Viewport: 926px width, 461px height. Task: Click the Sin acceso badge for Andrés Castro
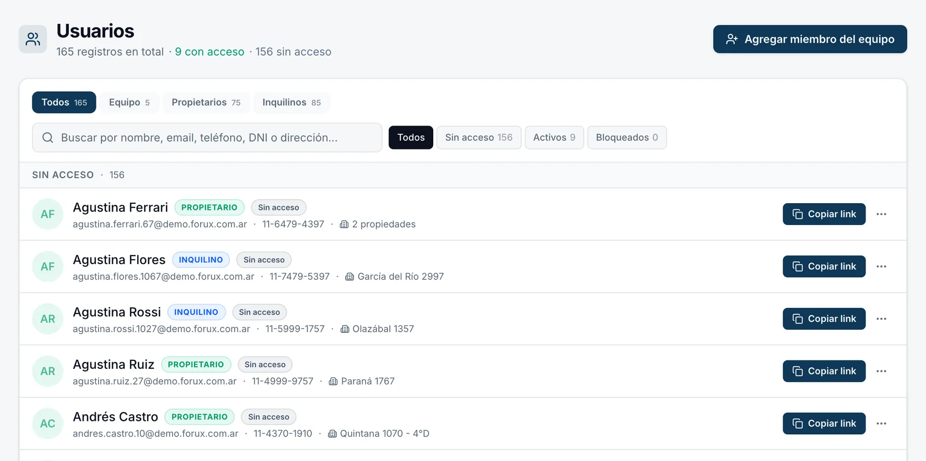[269, 417]
